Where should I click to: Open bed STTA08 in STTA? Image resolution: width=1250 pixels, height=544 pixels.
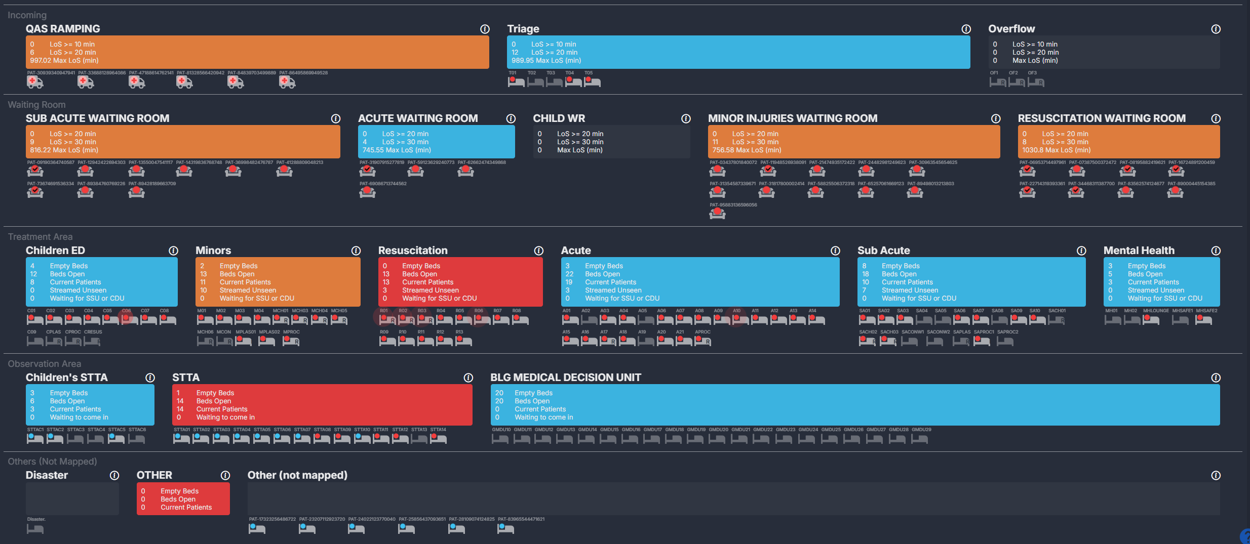(x=322, y=438)
